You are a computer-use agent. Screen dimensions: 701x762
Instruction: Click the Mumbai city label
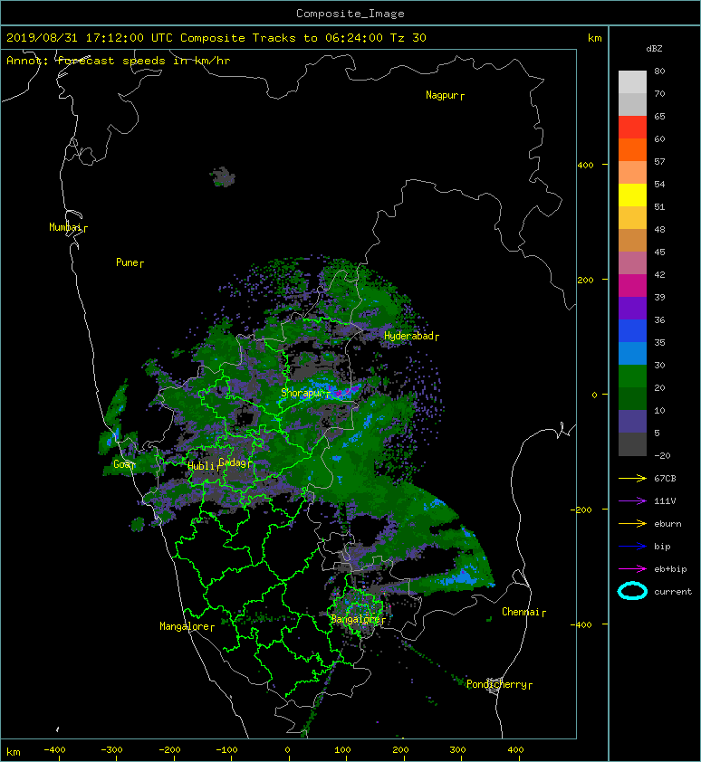pyautogui.click(x=65, y=227)
